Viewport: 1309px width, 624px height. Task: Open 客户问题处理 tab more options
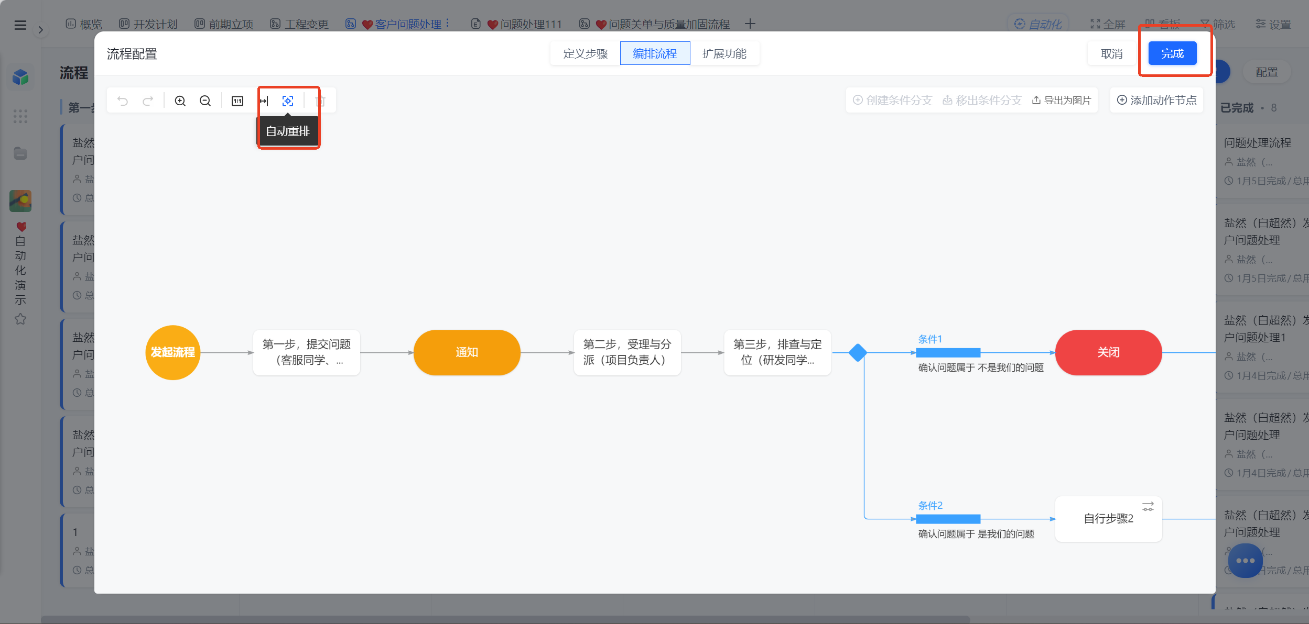(447, 24)
